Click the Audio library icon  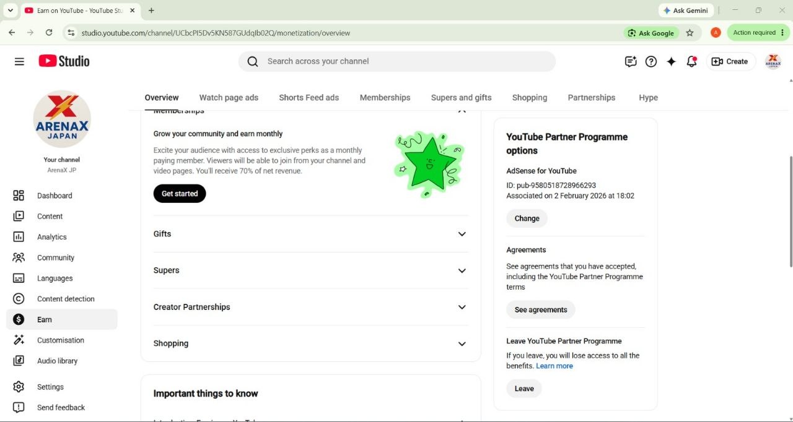(19, 361)
